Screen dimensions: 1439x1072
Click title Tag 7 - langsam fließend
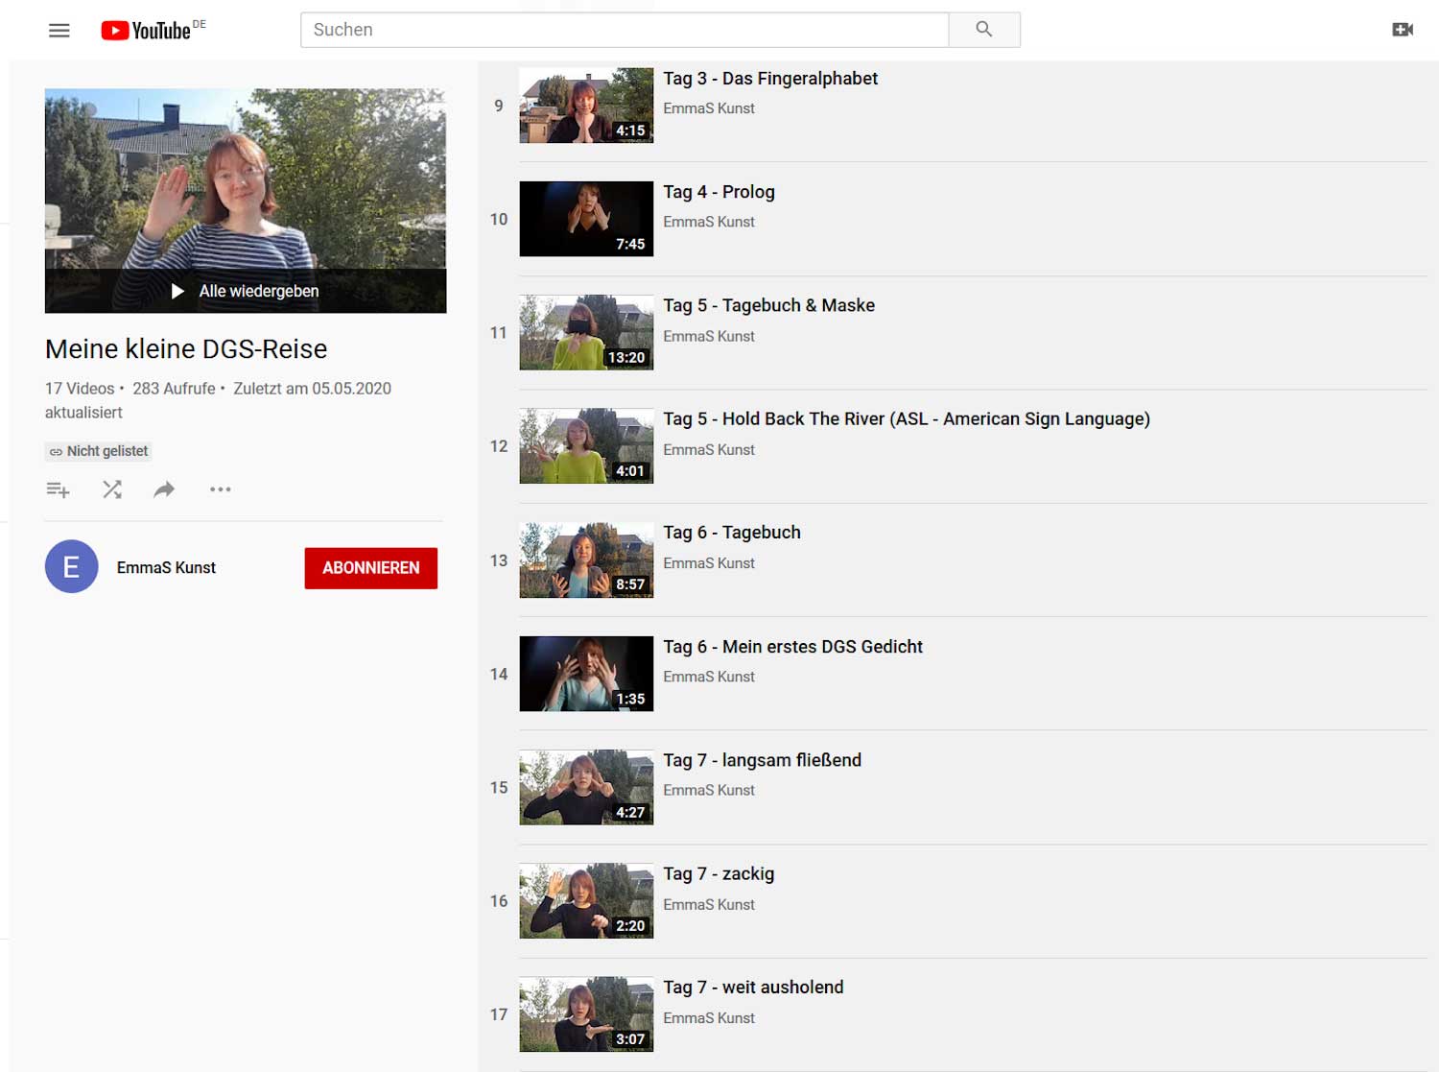pos(762,760)
